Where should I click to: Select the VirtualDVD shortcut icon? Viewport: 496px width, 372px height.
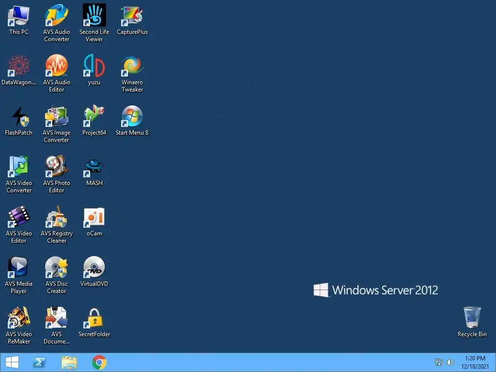coord(94,267)
